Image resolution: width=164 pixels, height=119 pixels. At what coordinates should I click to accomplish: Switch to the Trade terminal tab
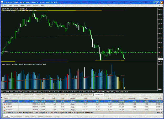(x=6, y=116)
